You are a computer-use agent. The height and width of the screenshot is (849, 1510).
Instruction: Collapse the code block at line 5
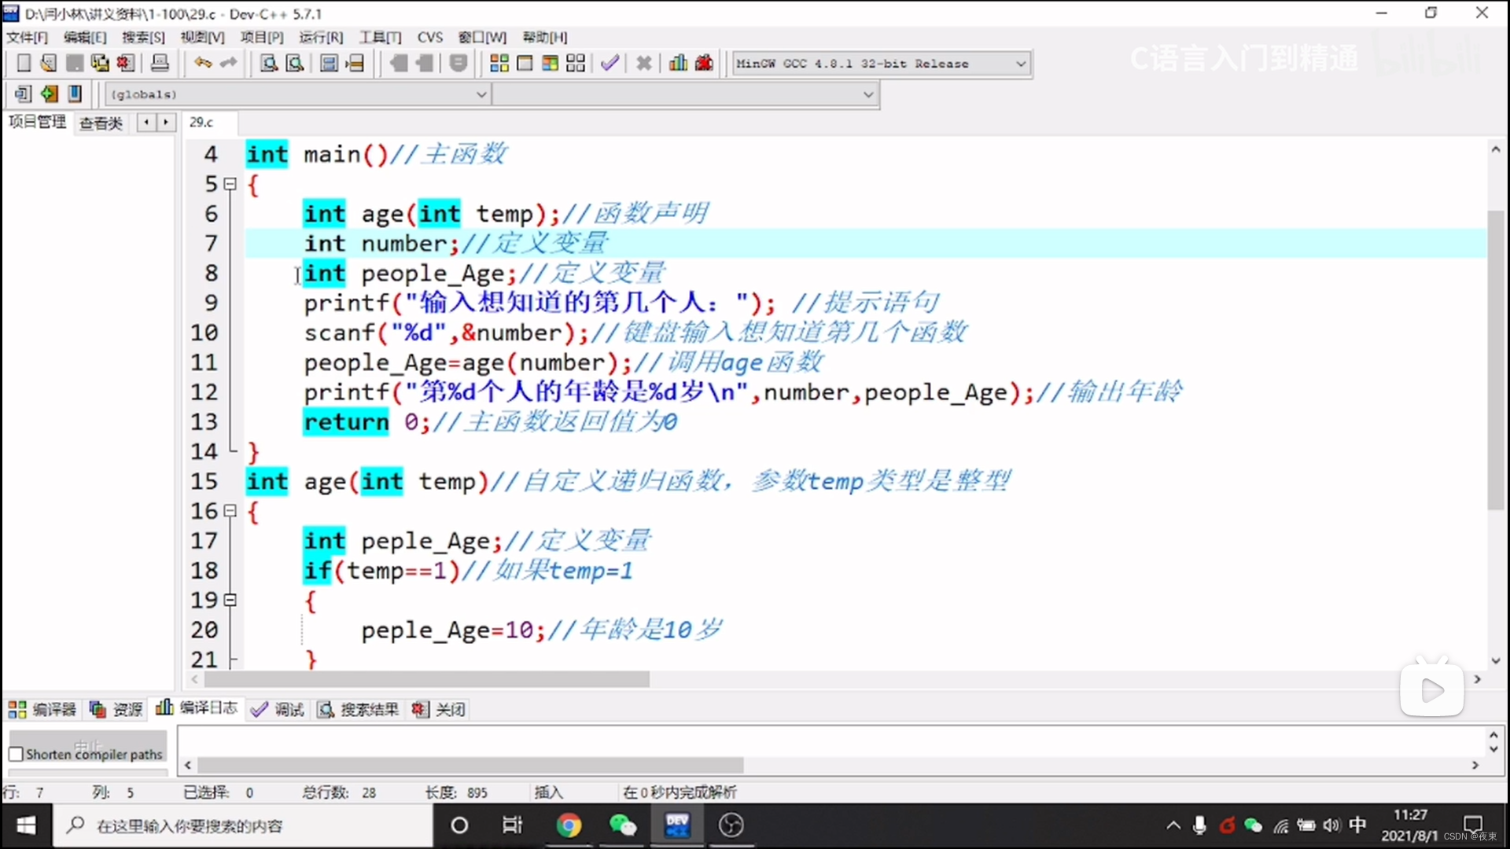(x=230, y=183)
